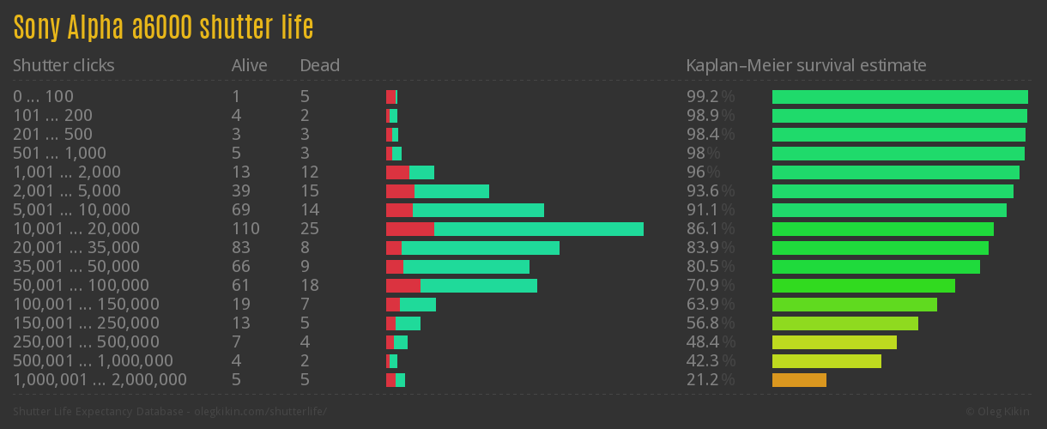Click the 'Sony Alpha a6000 shutter life' title

tap(163, 28)
